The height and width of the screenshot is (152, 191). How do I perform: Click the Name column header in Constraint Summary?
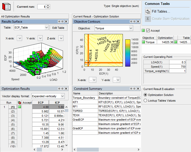click(85, 93)
